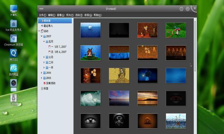Screen dimensions: 224x134
Task: Select the golden lady mosaic thumbnail
Action: pos(119,76)
